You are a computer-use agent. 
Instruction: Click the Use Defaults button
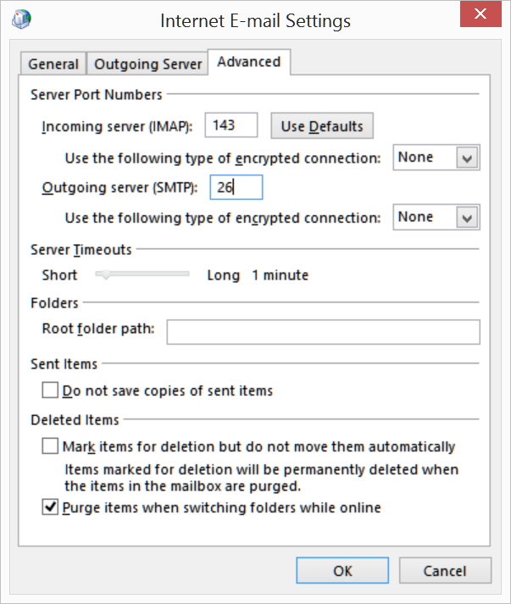tap(322, 127)
